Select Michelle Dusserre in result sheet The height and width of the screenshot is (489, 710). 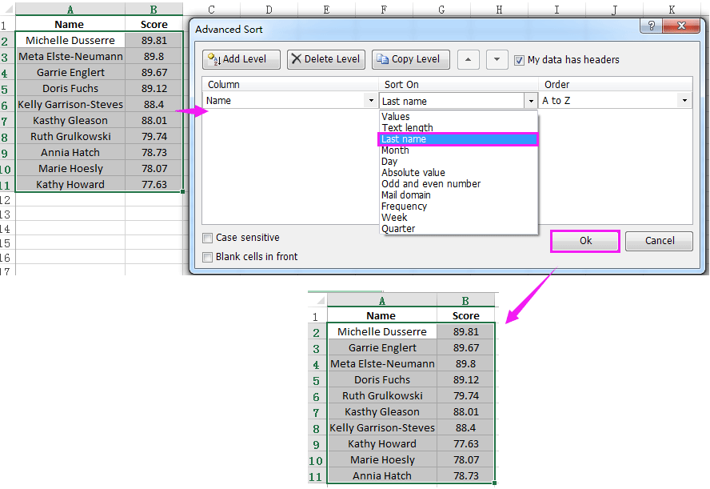point(381,332)
